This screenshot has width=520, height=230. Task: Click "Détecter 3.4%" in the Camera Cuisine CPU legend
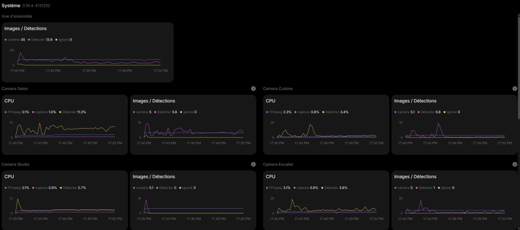click(x=335, y=112)
